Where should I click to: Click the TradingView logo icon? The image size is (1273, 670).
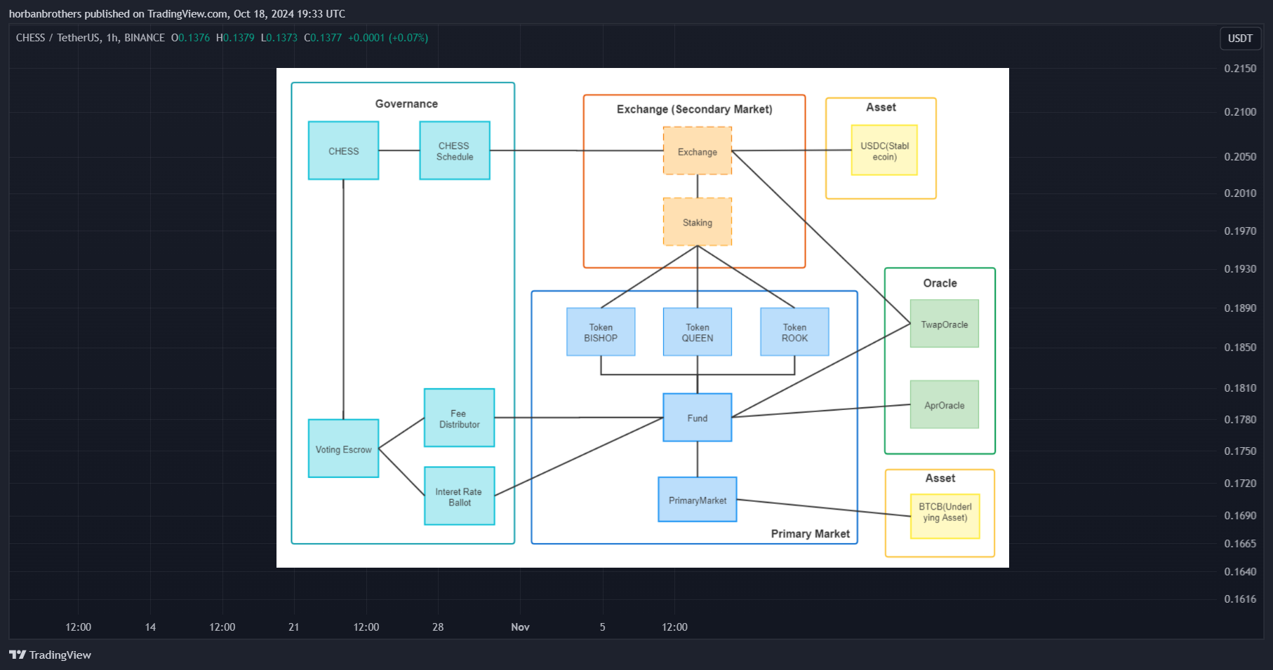(x=18, y=655)
